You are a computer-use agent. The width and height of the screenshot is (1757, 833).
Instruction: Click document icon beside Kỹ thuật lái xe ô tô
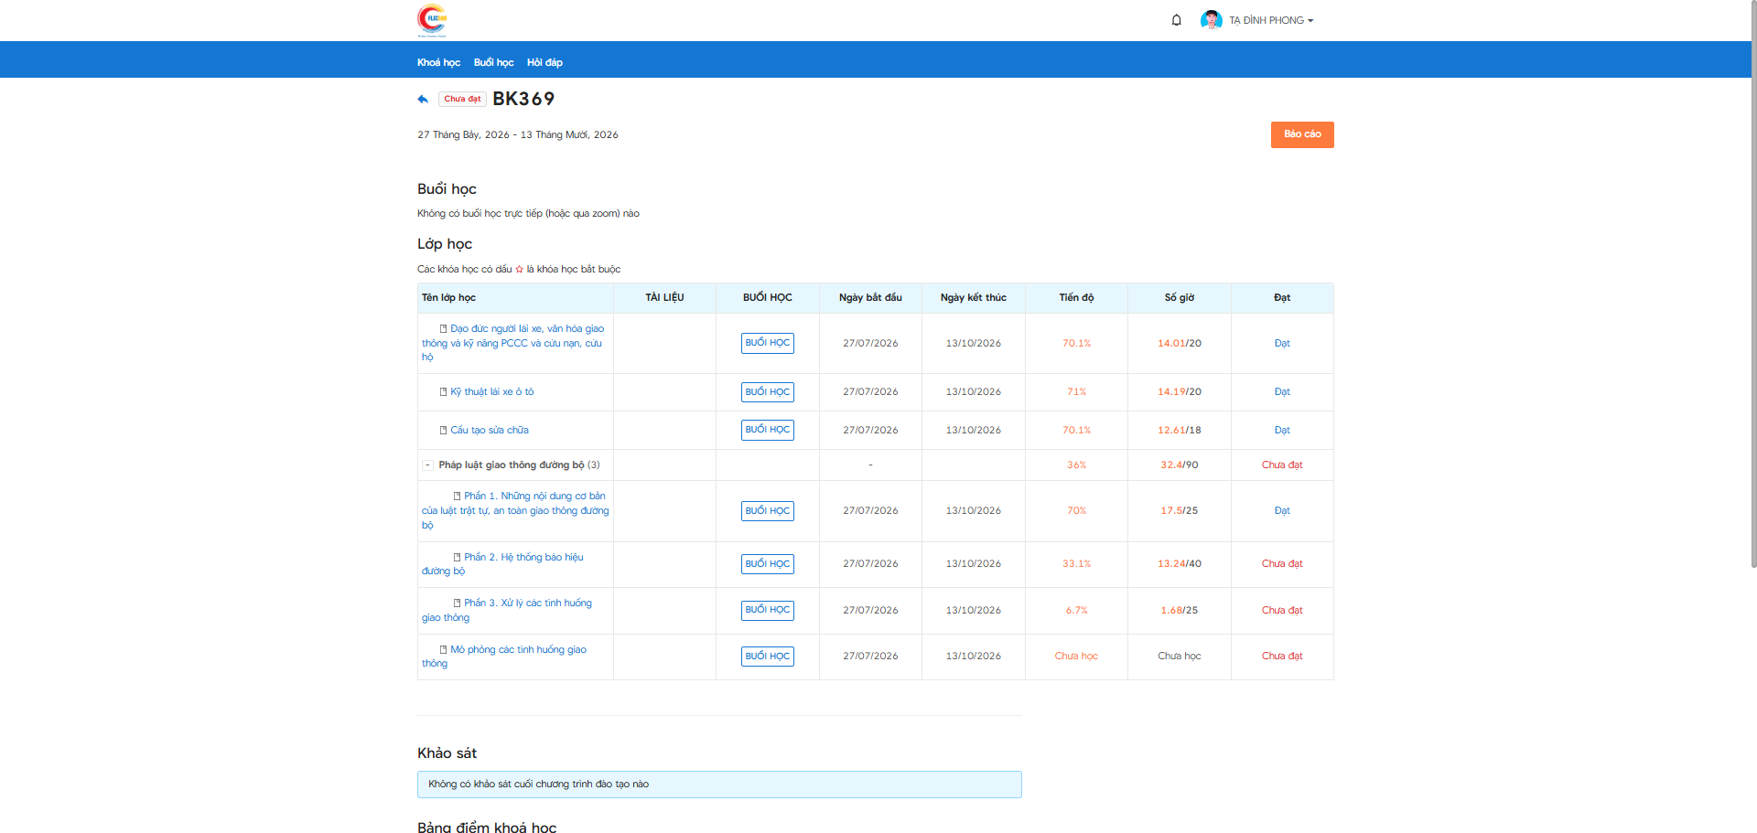443,392
